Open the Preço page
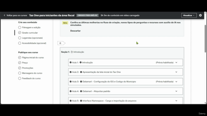This screenshot has height=116, width=207. (x=25, y=63)
